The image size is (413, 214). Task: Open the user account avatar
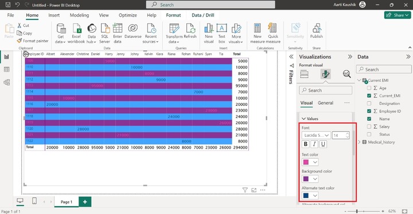point(363,5)
